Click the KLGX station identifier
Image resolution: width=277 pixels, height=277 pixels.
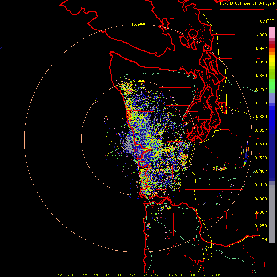171,275
